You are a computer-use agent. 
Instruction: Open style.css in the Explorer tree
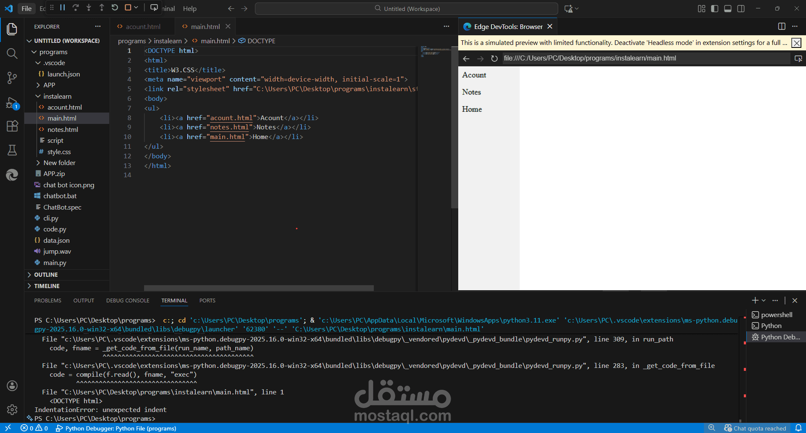[59, 152]
